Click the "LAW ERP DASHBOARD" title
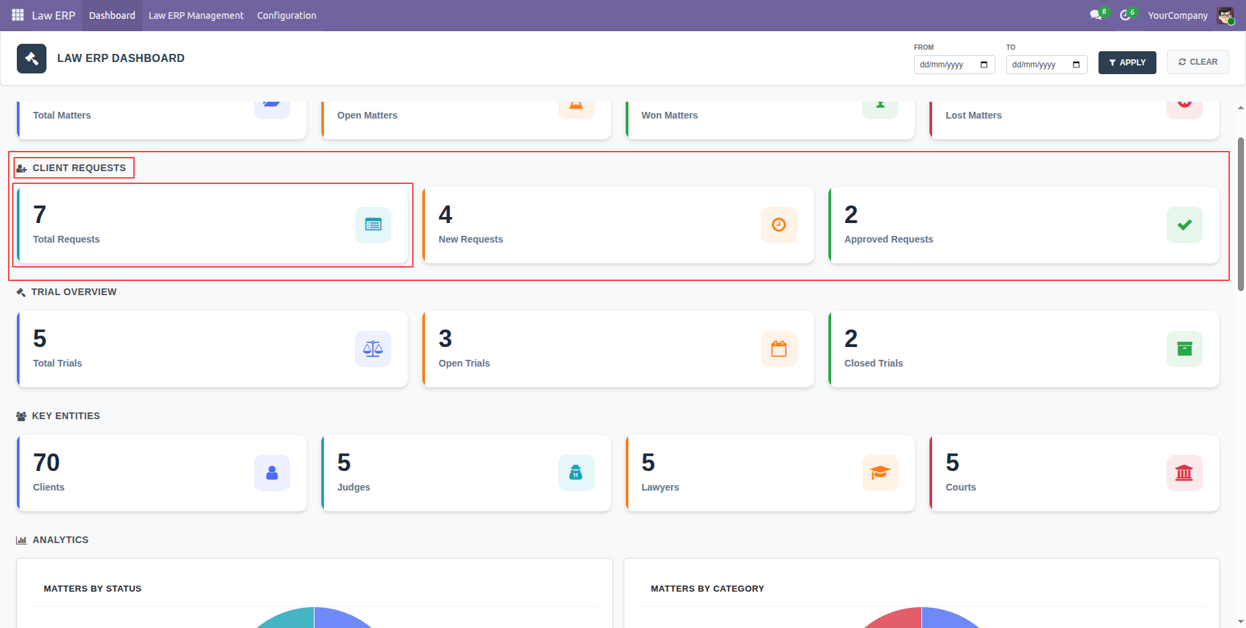This screenshot has width=1246, height=628. click(121, 59)
